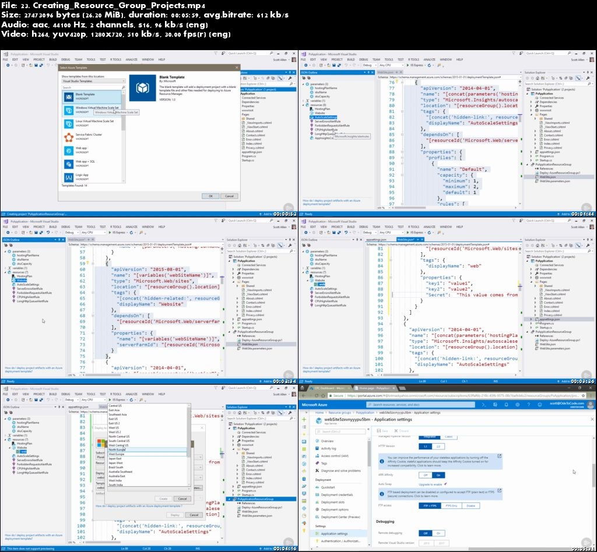
Task: Save the Application settings in Azure portal
Action: click(382, 431)
